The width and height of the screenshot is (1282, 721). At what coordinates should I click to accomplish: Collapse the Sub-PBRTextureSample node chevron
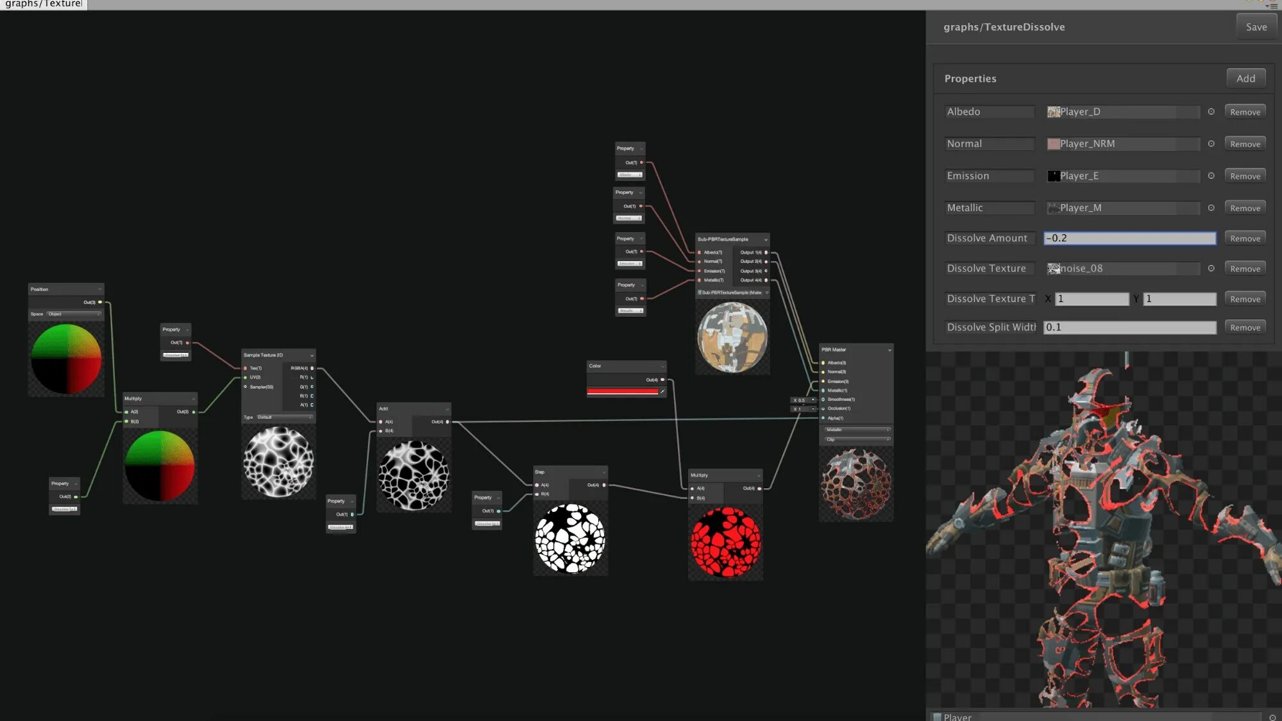tap(766, 239)
